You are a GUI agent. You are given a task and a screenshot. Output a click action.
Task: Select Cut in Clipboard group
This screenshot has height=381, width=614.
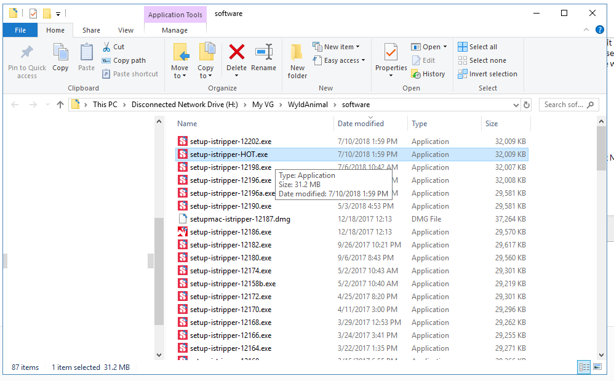(114, 47)
